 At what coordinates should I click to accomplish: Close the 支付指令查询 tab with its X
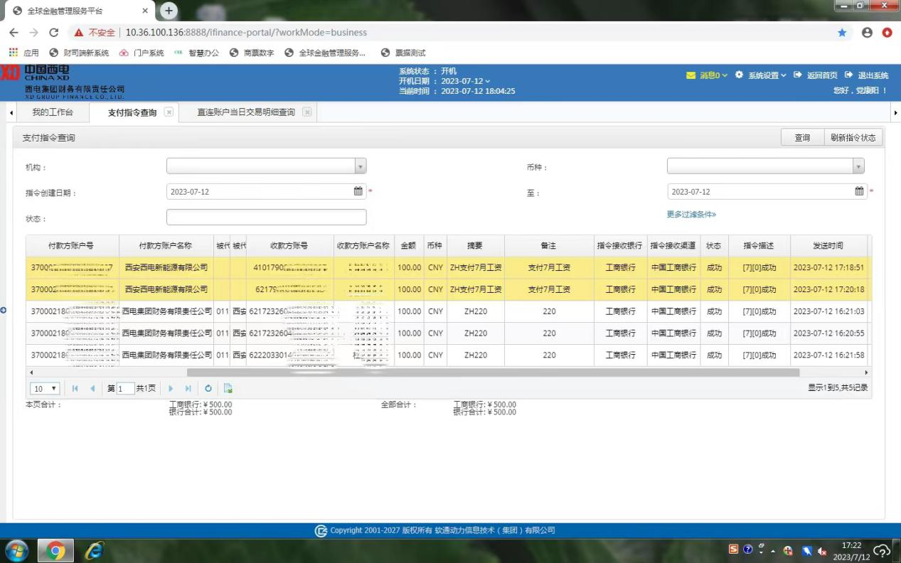169,112
